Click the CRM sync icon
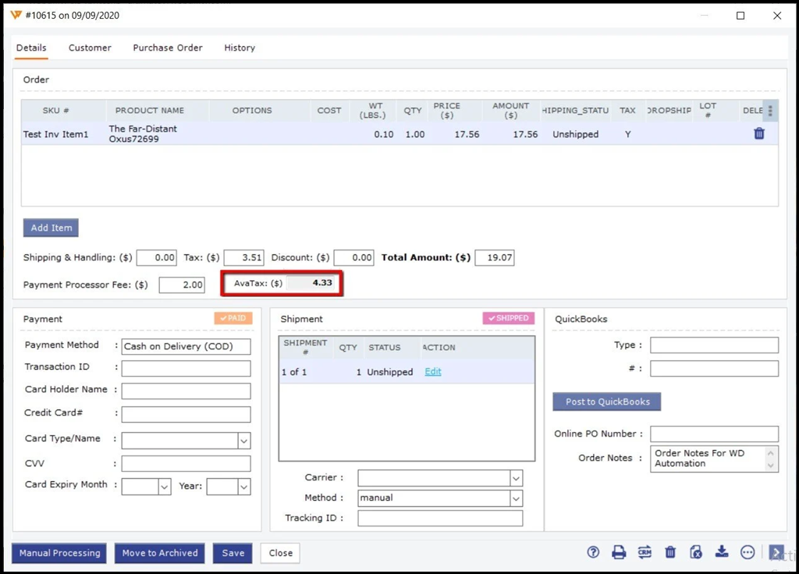Viewport: 799px width, 574px height. [x=645, y=552]
